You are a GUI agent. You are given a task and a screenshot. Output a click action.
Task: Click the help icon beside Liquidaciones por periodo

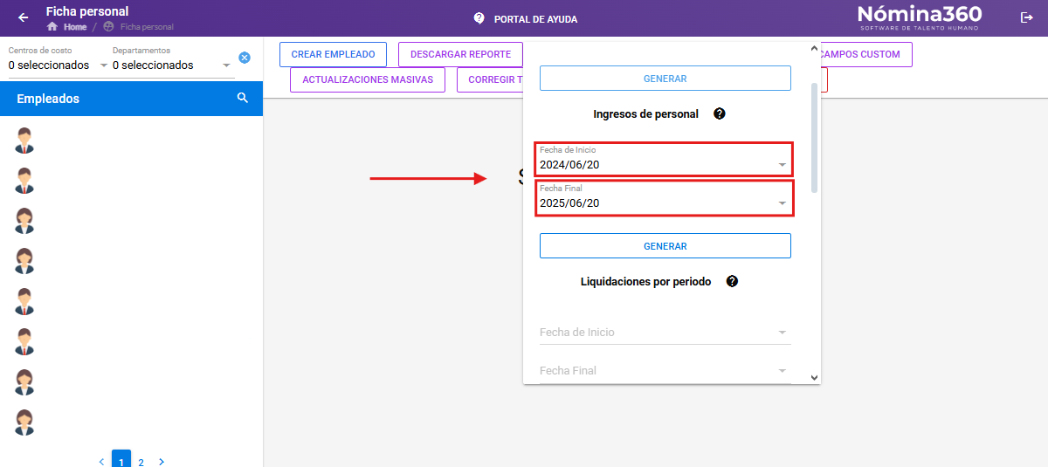[732, 281]
